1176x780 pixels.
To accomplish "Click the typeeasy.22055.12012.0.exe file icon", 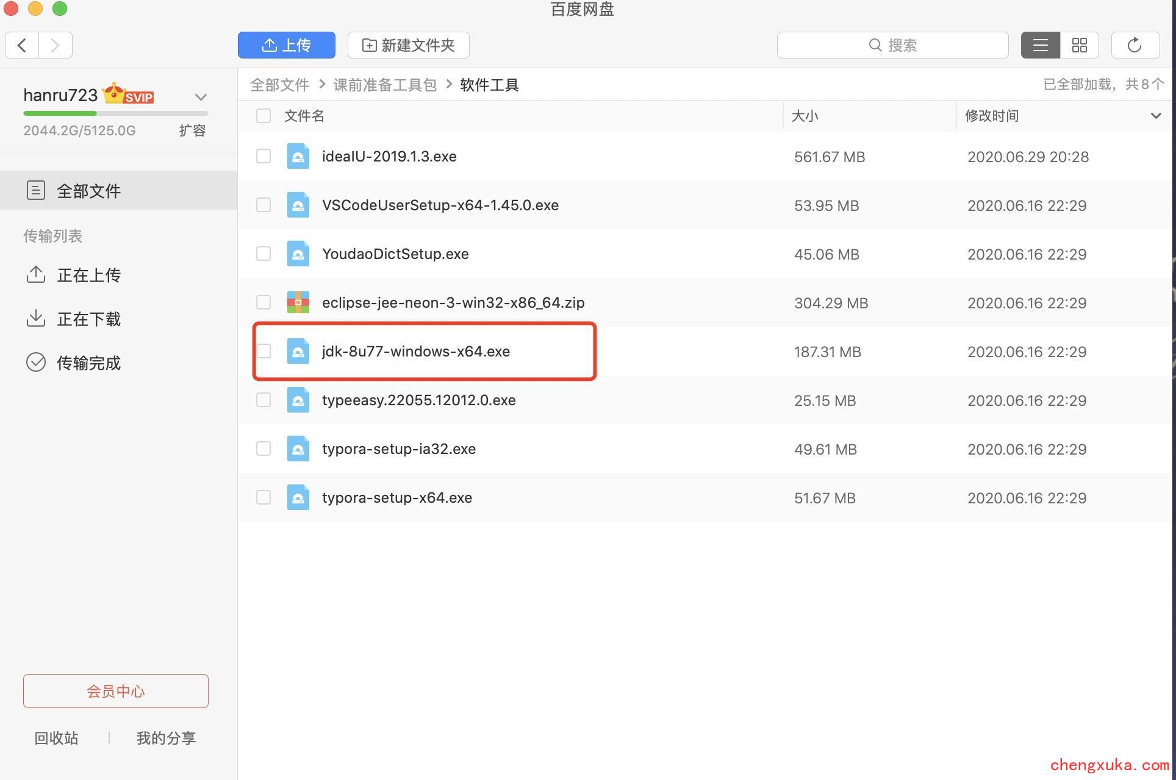I will pos(298,400).
